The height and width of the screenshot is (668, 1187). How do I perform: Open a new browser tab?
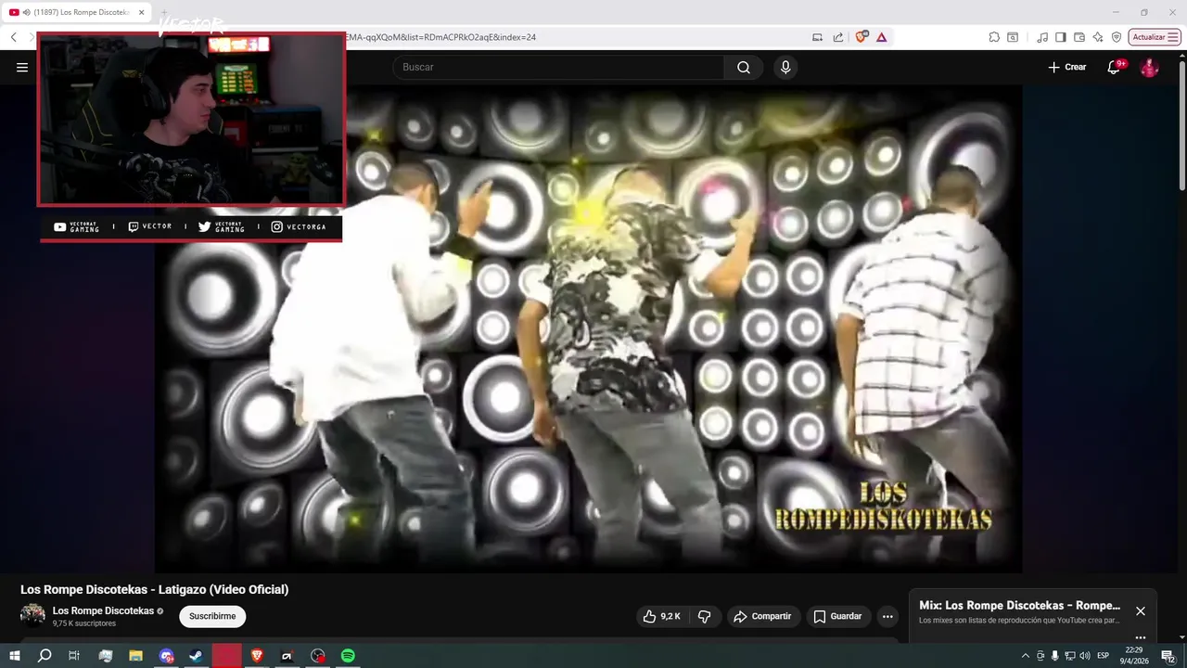165,12
